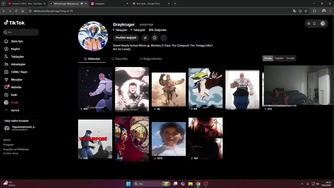Open the TikTok account avatar menu
This screenshot has height=188, width=334.
pos(323,23)
